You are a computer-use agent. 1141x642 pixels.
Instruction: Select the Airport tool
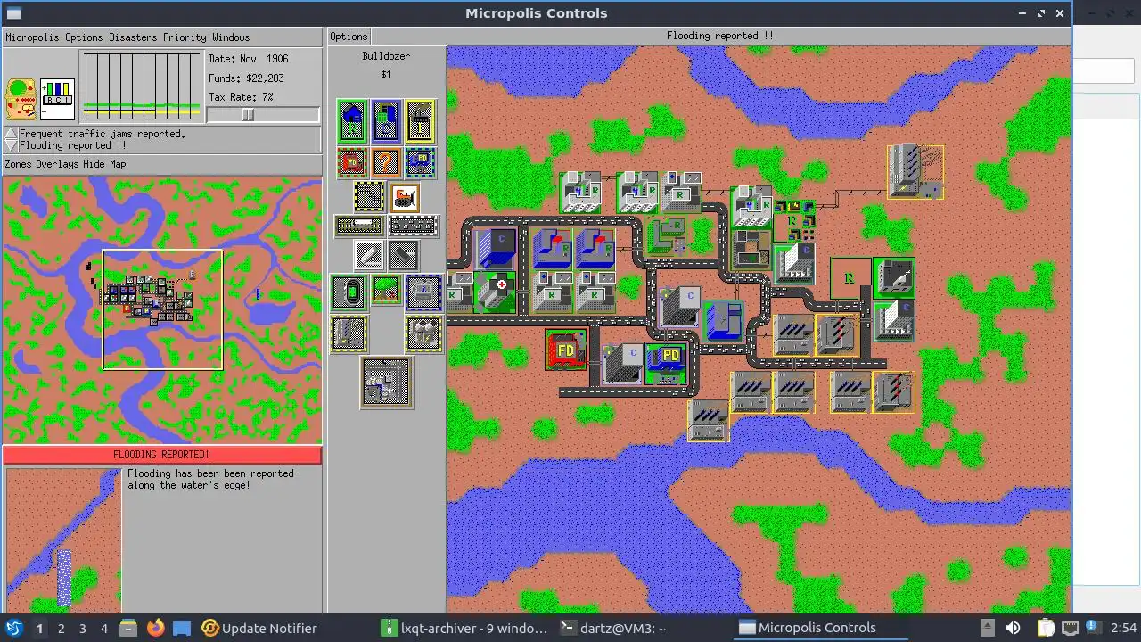pos(386,383)
